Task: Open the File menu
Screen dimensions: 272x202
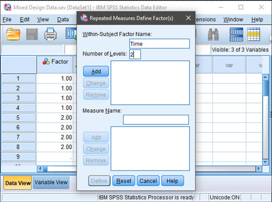Action: pyautogui.click(x=7, y=20)
